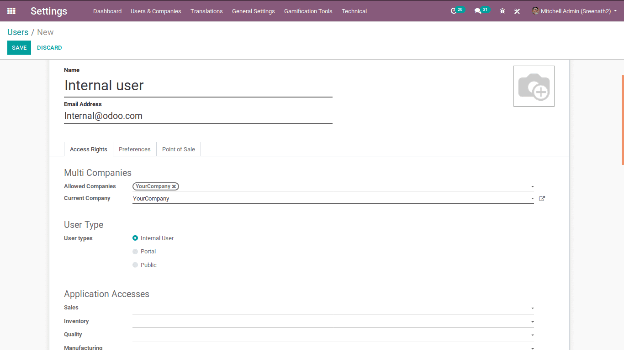Open the Inventory access dropdown
624x350 pixels.
pyautogui.click(x=533, y=322)
